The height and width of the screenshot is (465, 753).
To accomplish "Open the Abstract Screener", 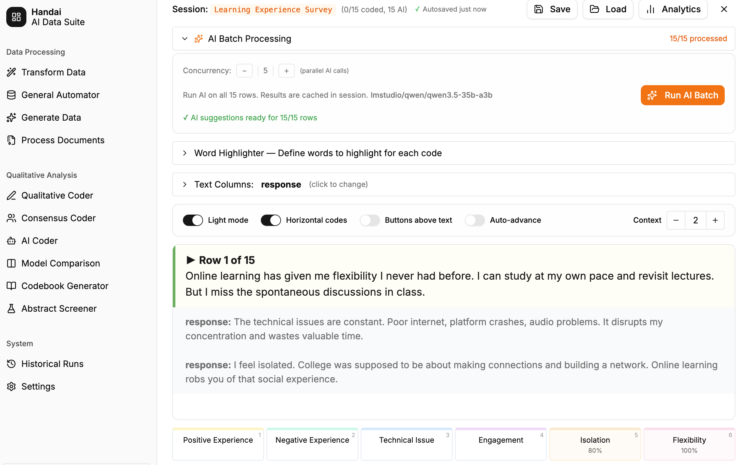I will 59,308.
